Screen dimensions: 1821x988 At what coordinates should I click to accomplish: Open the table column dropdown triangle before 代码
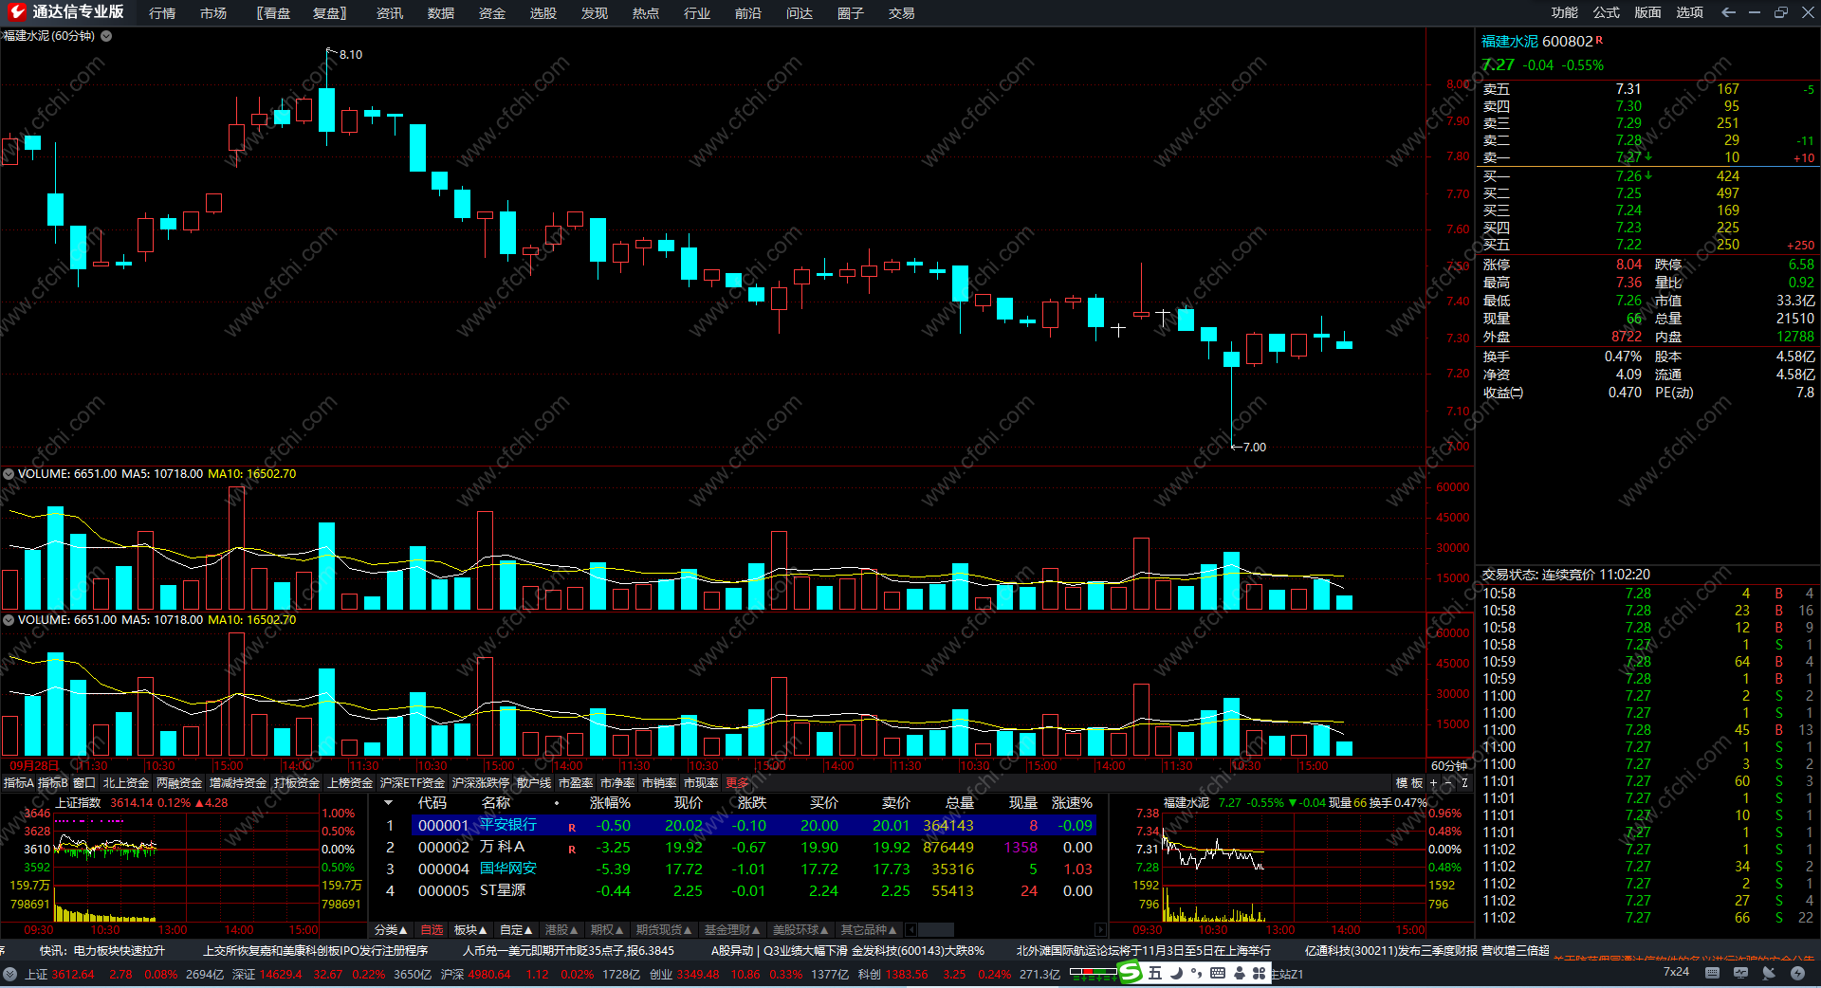pyautogui.click(x=388, y=803)
